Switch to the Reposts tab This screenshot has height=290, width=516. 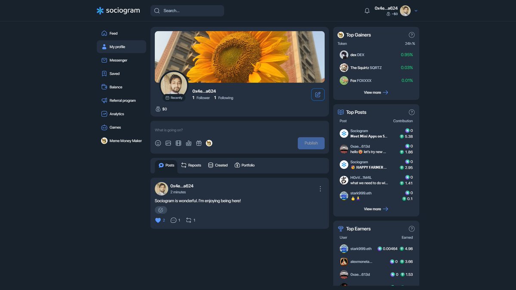tap(191, 165)
